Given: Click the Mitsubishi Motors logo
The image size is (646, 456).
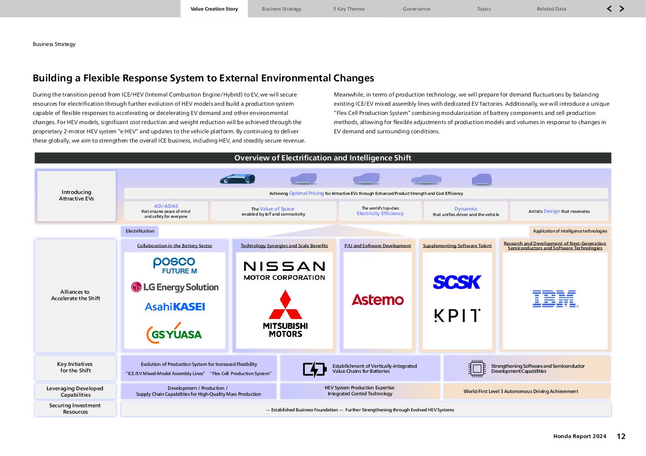Looking at the screenshot, I should pos(285,313).
